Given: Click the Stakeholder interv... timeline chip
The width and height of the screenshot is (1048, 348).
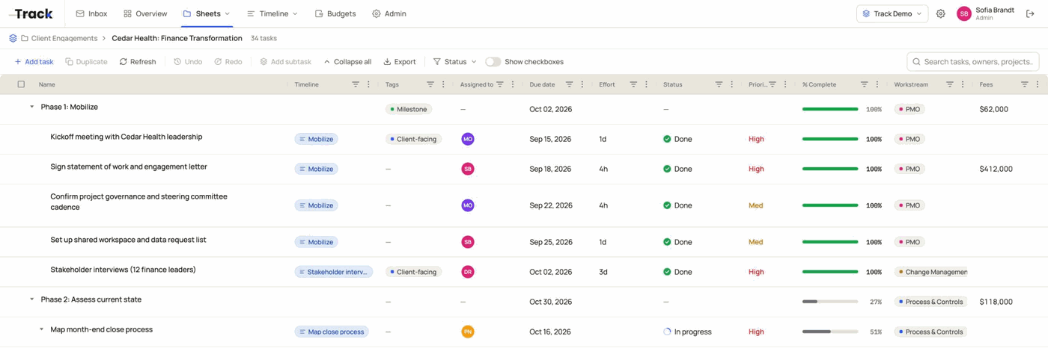Looking at the screenshot, I should coord(334,272).
